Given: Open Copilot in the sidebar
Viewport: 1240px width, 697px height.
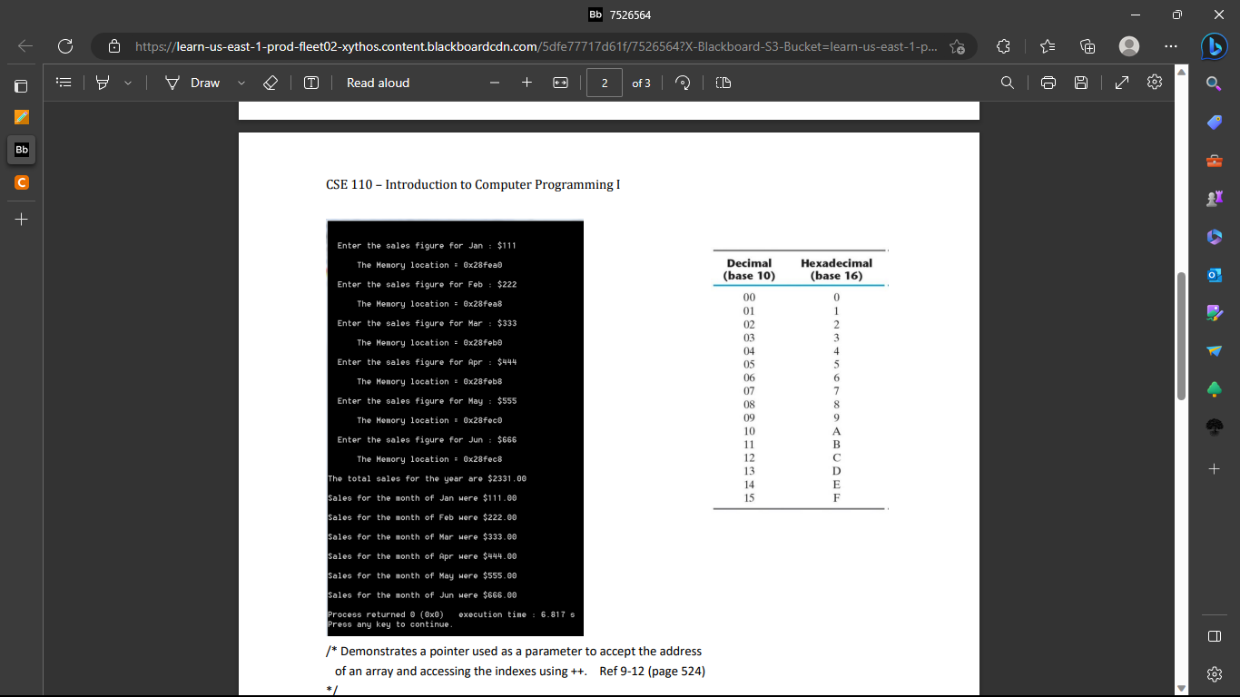Looking at the screenshot, I should point(1215,46).
